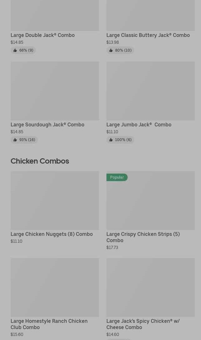
Task: Open Large Jack's Spicy Chicken image
Action: click(x=150, y=287)
